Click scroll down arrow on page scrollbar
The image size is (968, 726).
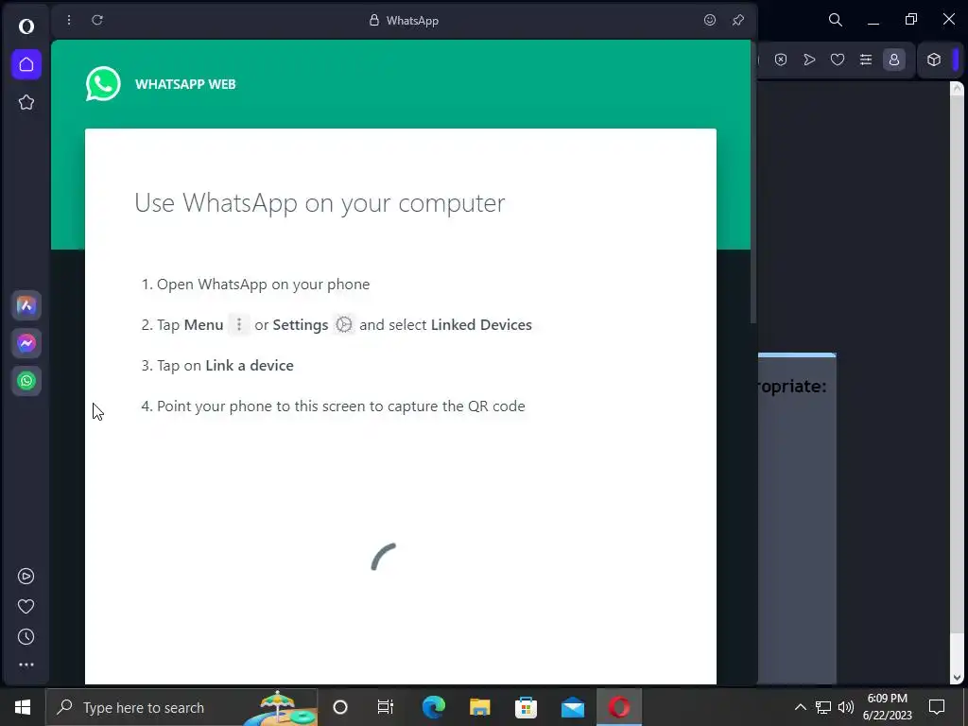[x=957, y=677]
